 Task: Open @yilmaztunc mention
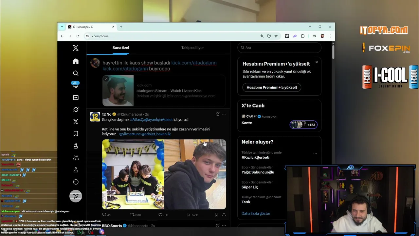(x=130, y=134)
